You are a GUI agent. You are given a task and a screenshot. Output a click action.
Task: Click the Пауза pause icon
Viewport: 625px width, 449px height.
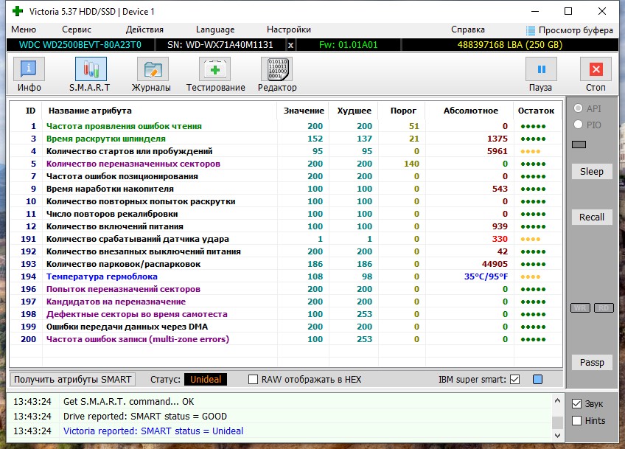tap(541, 69)
